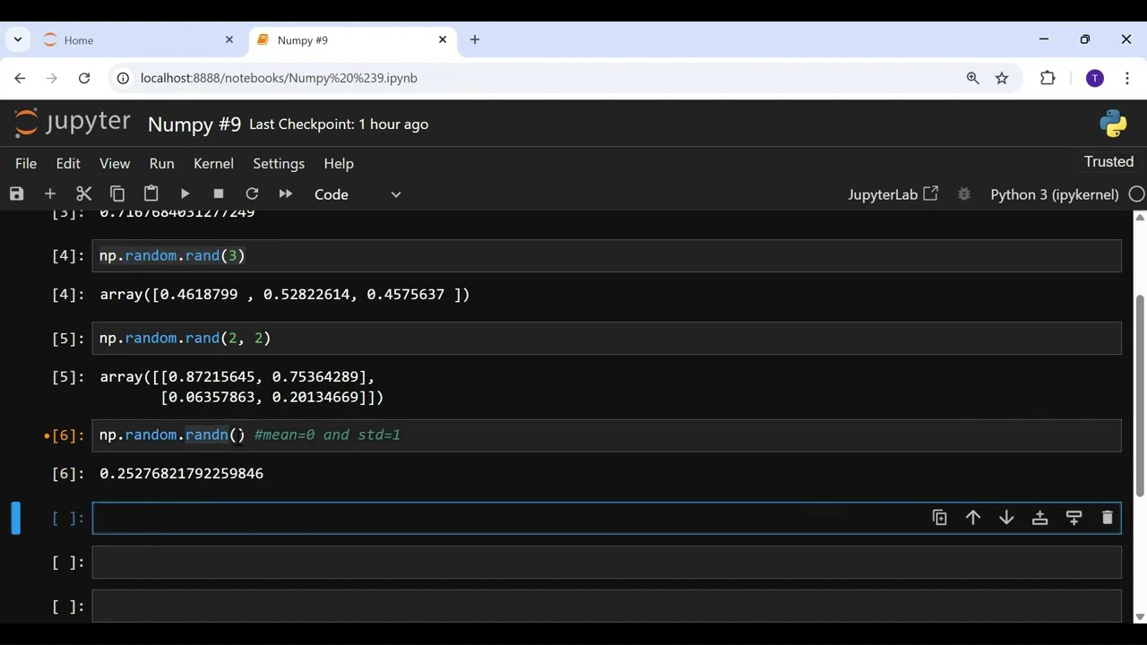Click the Last Checkpoint text
This screenshot has width=1147, height=645.
[x=339, y=125]
